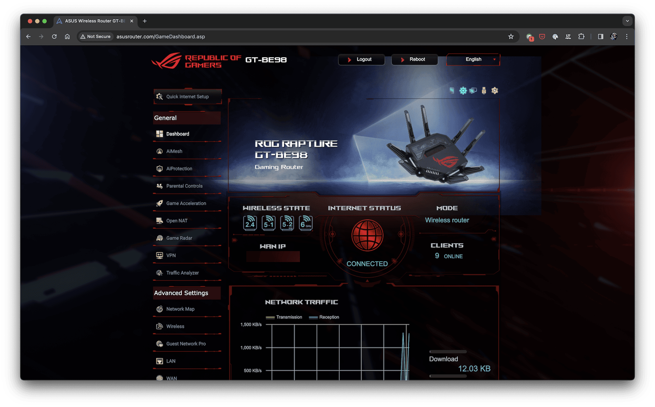Open the Dashboard menu item
This screenshot has height=407, width=655.
click(x=177, y=134)
